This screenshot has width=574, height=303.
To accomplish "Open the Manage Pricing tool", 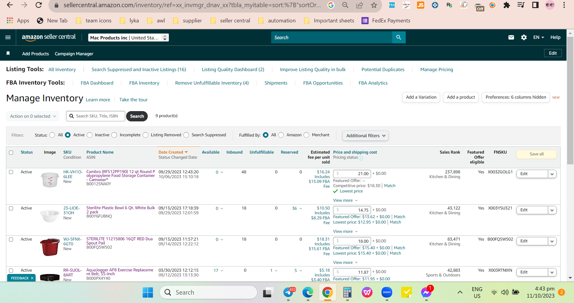I will click(x=437, y=70).
